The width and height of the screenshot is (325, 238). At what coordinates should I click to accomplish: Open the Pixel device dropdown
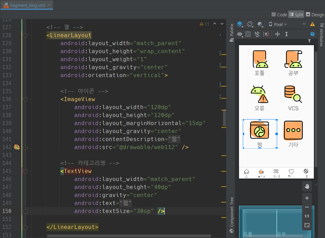[278, 24]
